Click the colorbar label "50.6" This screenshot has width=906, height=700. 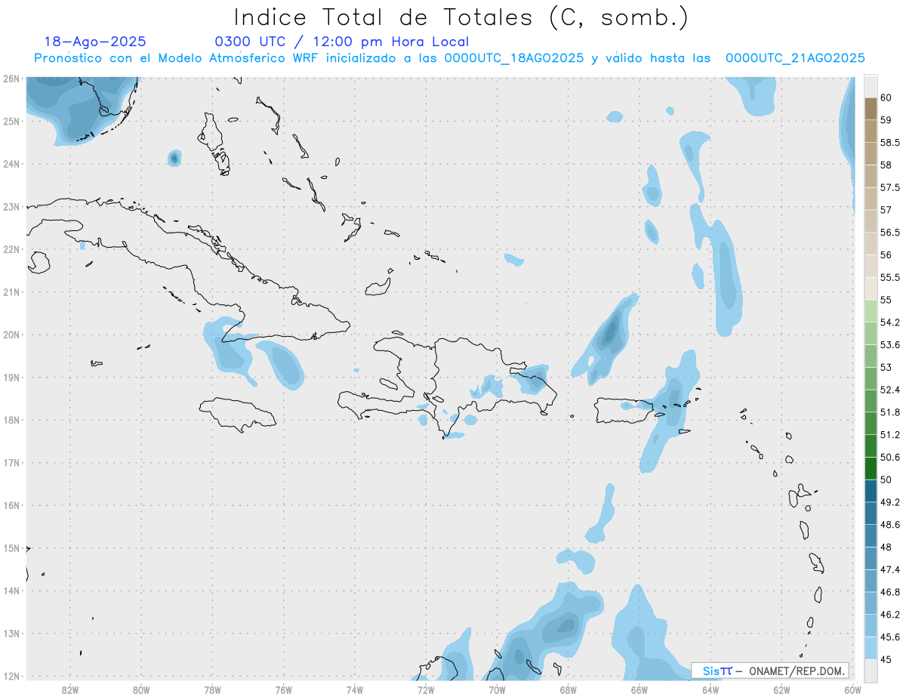coord(890,457)
